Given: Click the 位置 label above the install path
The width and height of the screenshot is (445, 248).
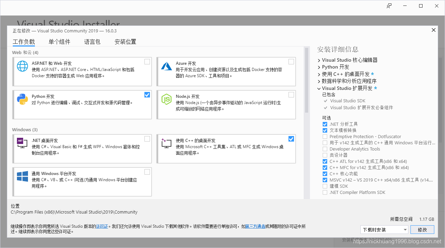Looking at the screenshot, I should tap(16, 206).
